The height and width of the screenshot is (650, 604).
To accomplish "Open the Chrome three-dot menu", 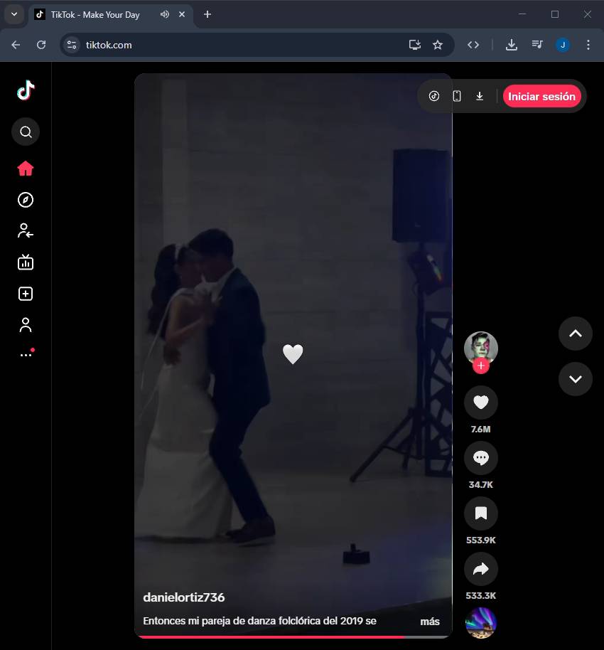I will (x=588, y=45).
